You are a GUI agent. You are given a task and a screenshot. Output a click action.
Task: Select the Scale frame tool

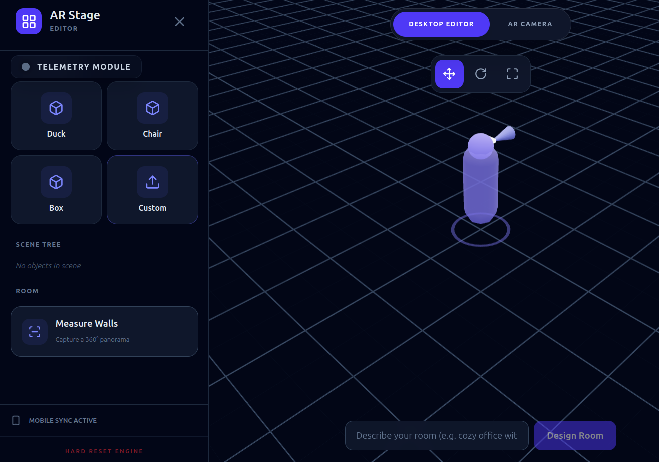(x=512, y=74)
